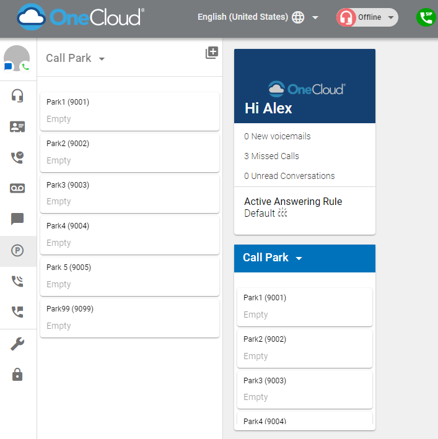
Task: Click the Default answering rule text
Action: click(260, 214)
